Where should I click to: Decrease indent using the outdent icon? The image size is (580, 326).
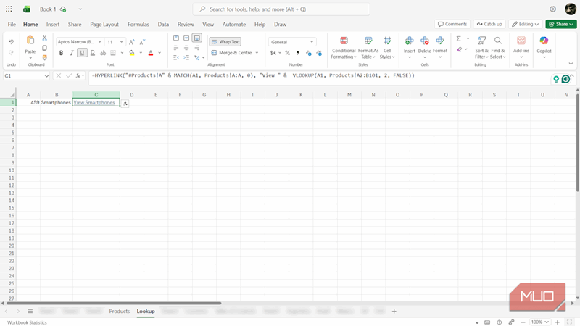click(176, 57)
